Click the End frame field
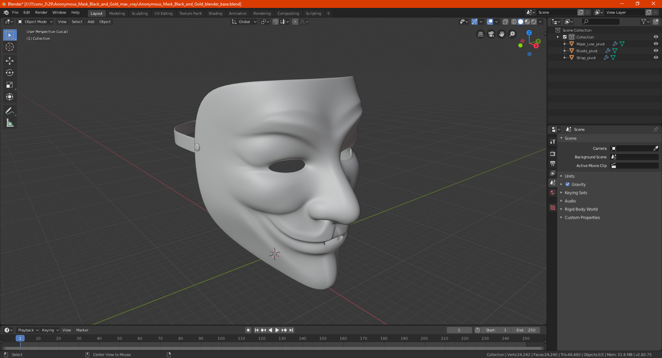 (x=525, y=330)
